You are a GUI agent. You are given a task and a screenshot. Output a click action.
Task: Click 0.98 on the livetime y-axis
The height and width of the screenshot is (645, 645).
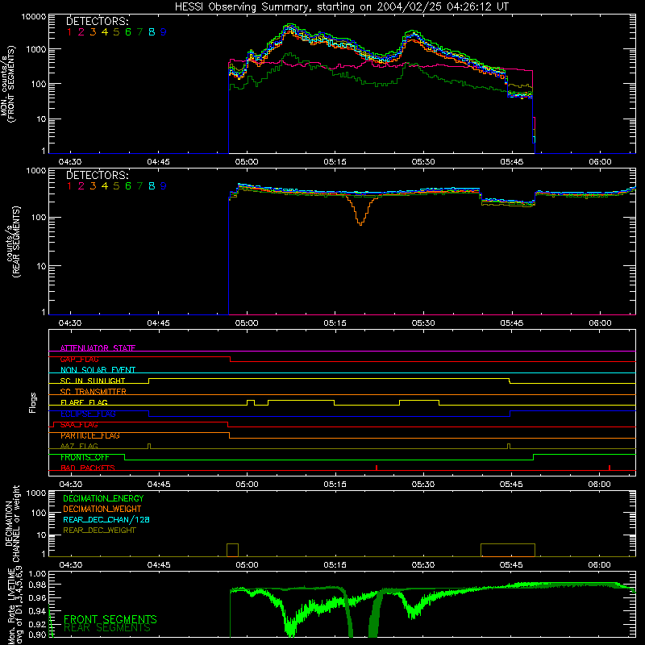[x=36, y=585]
